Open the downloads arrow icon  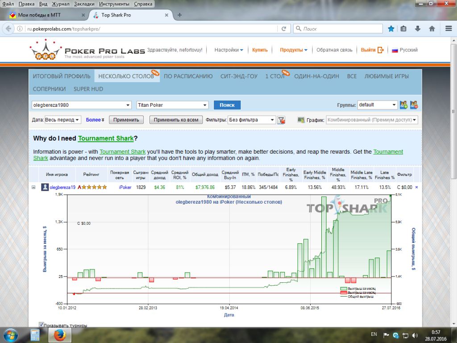[x=418, y=29]
